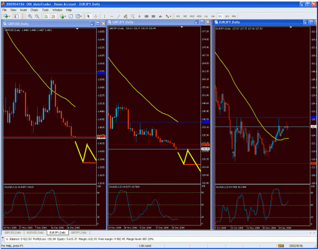Open the Insert menu
This screenshot has width=318, height=249.
(23, 10)
